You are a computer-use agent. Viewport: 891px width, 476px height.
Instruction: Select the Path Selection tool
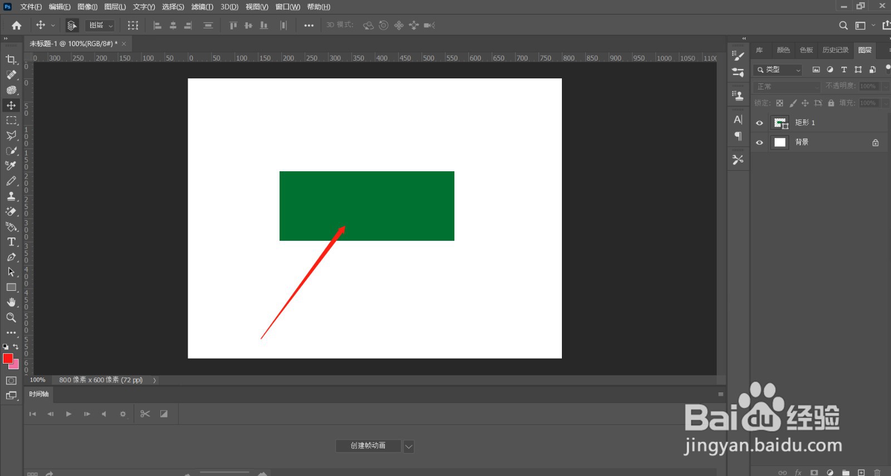[11, 272]
